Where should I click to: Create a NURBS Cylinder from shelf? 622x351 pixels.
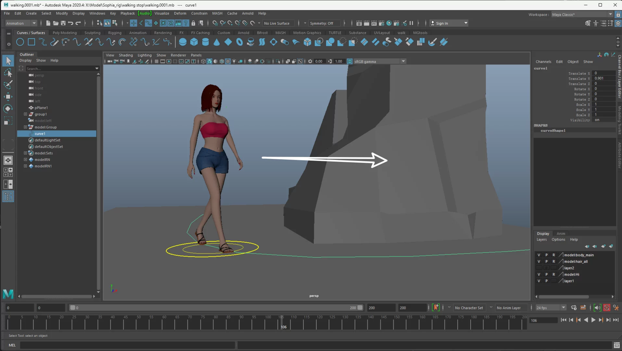206,42
